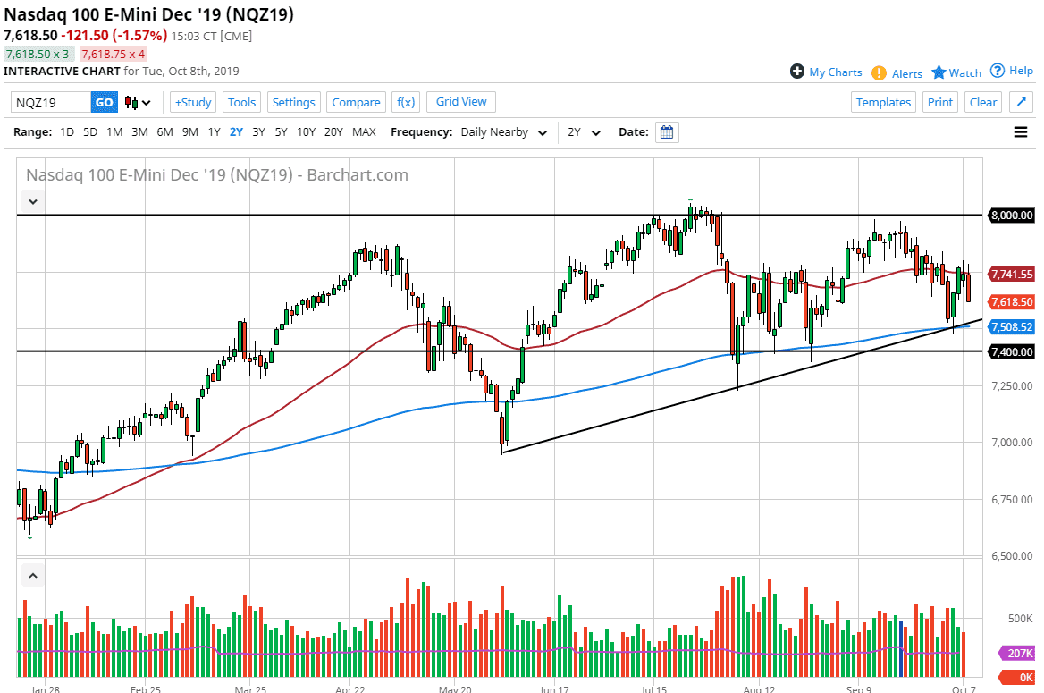Click the Watch star icon
Viewport: 1044px width, 693px height.
pos(939,72)
